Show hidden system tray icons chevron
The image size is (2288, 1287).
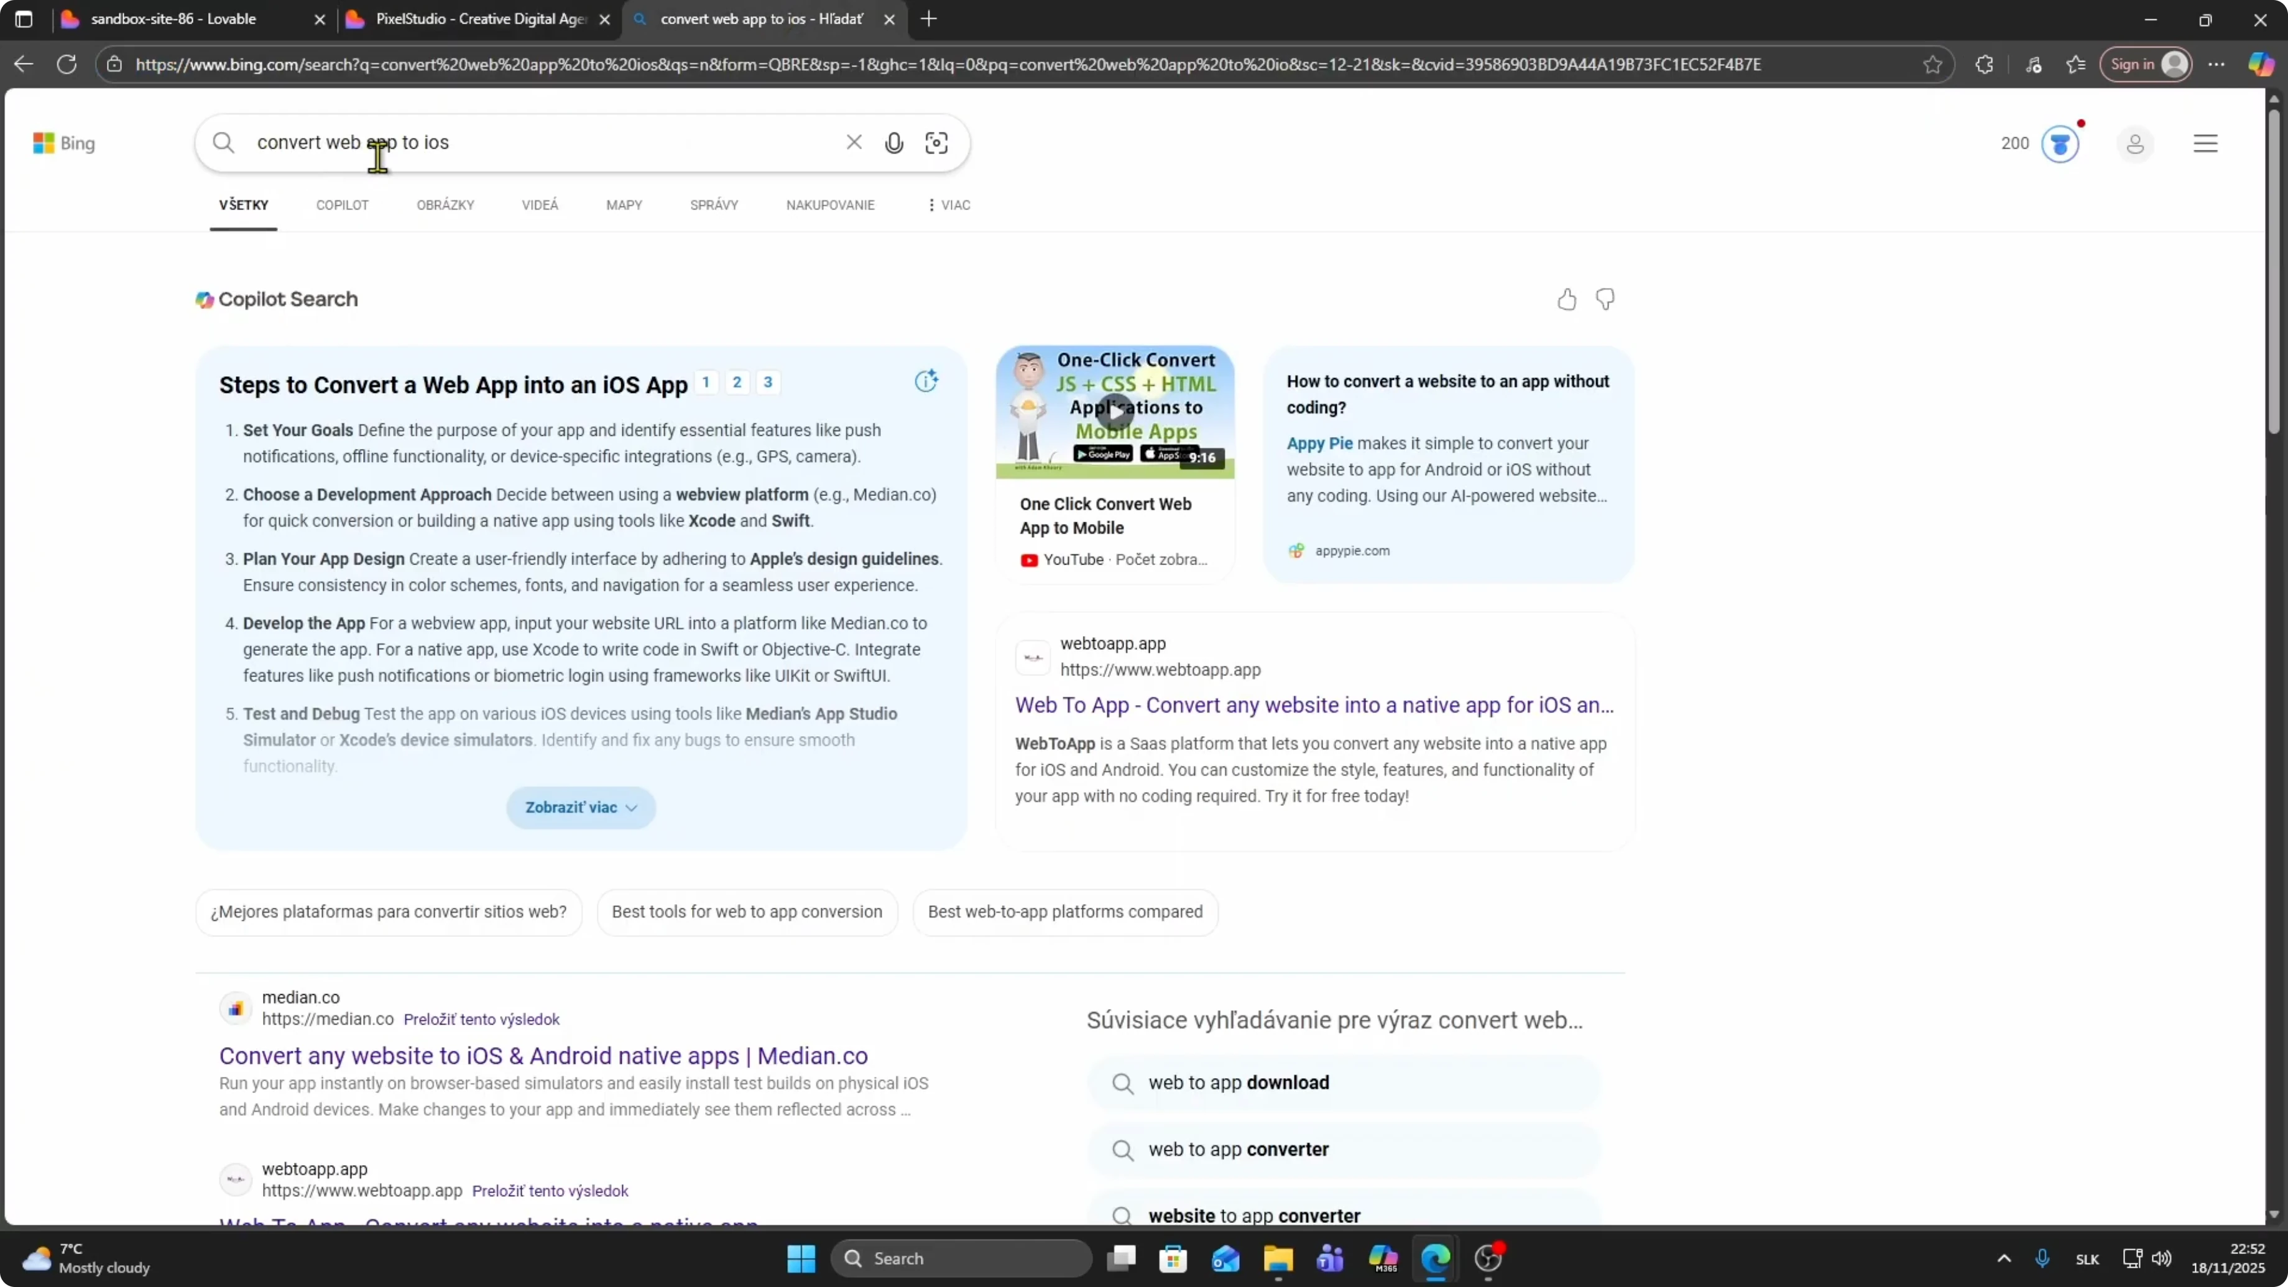(2004, 1258)
